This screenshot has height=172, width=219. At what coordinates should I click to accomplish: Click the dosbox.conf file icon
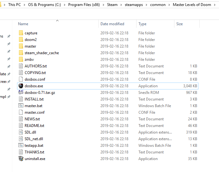click(21, 79)
